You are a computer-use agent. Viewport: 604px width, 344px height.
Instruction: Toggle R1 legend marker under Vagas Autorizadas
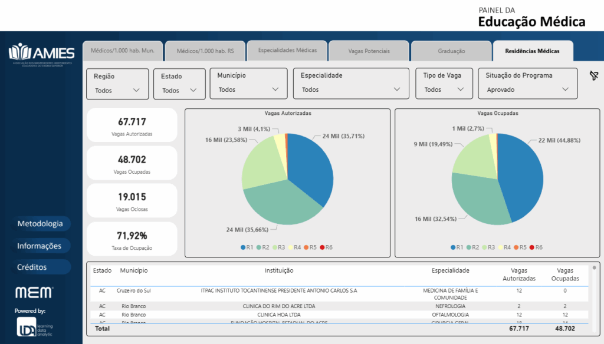pos(243,247)
